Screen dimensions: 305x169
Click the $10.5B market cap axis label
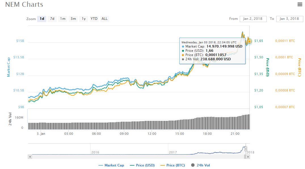19,90
